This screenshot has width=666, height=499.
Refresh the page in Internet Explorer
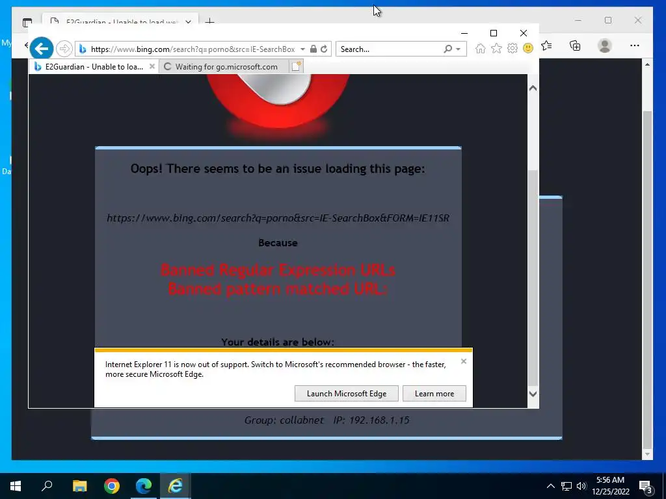324,49
